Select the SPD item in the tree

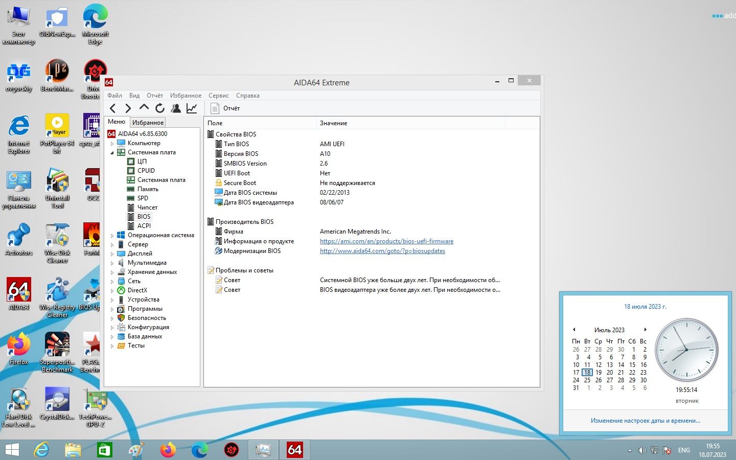(143, 198)
